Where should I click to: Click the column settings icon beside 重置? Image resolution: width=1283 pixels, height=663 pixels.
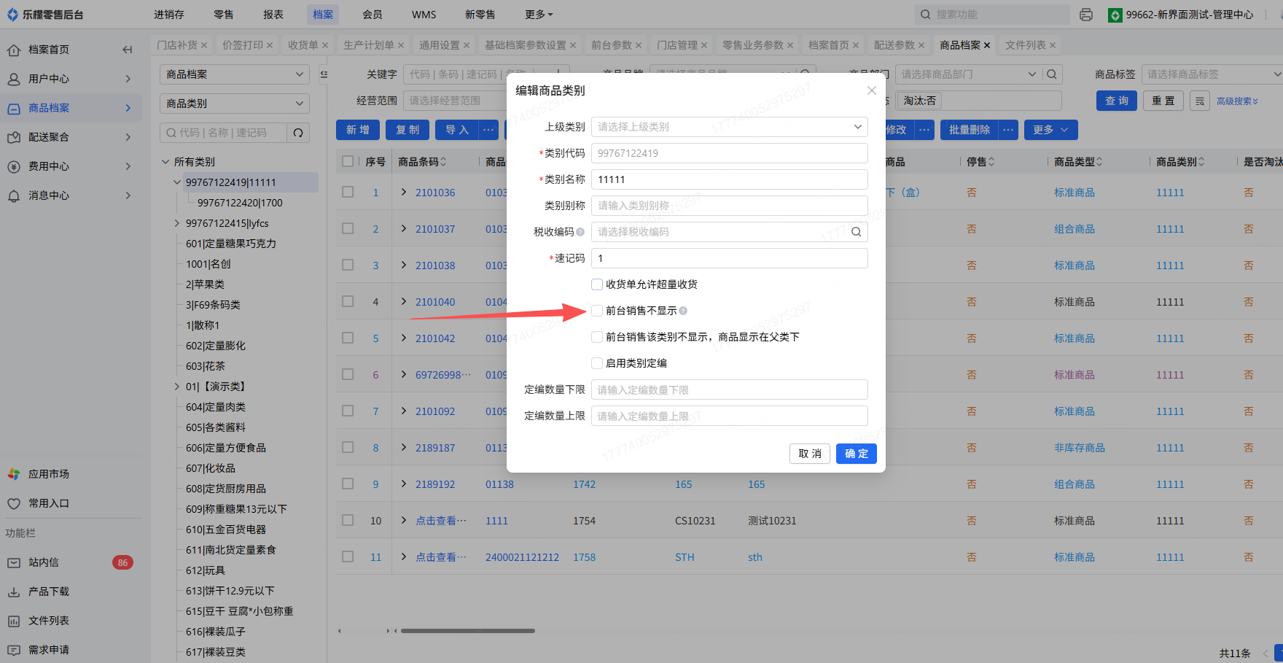[1199, 101]
